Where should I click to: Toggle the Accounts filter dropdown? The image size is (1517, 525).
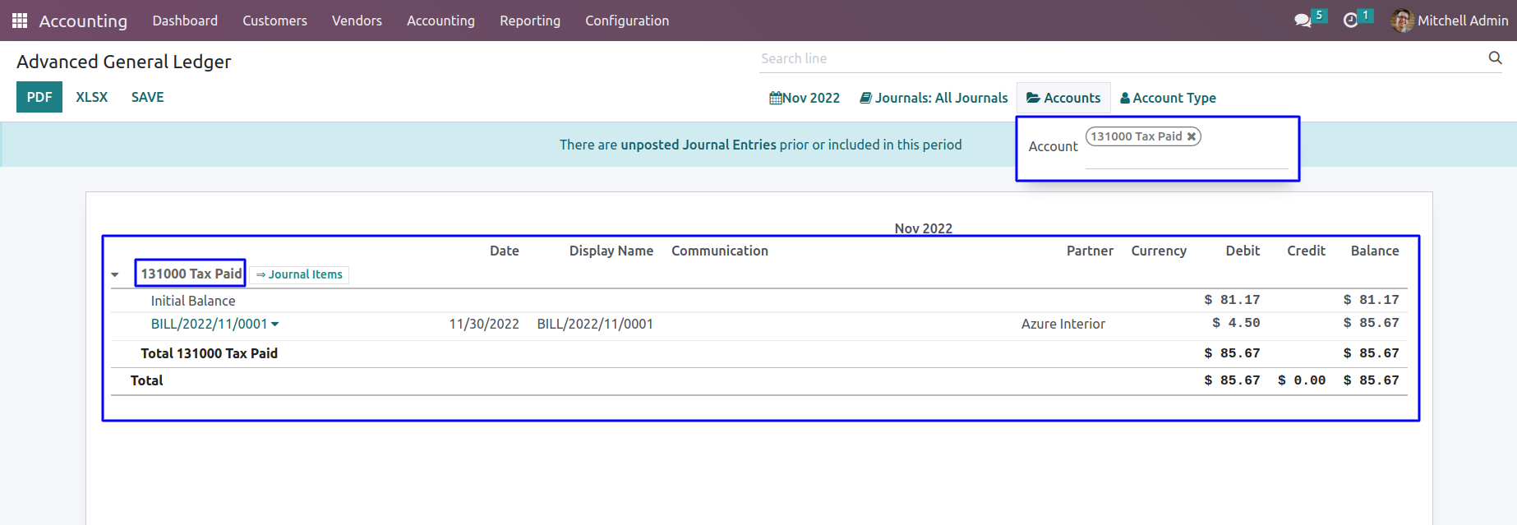click(x=1063, y=98)
